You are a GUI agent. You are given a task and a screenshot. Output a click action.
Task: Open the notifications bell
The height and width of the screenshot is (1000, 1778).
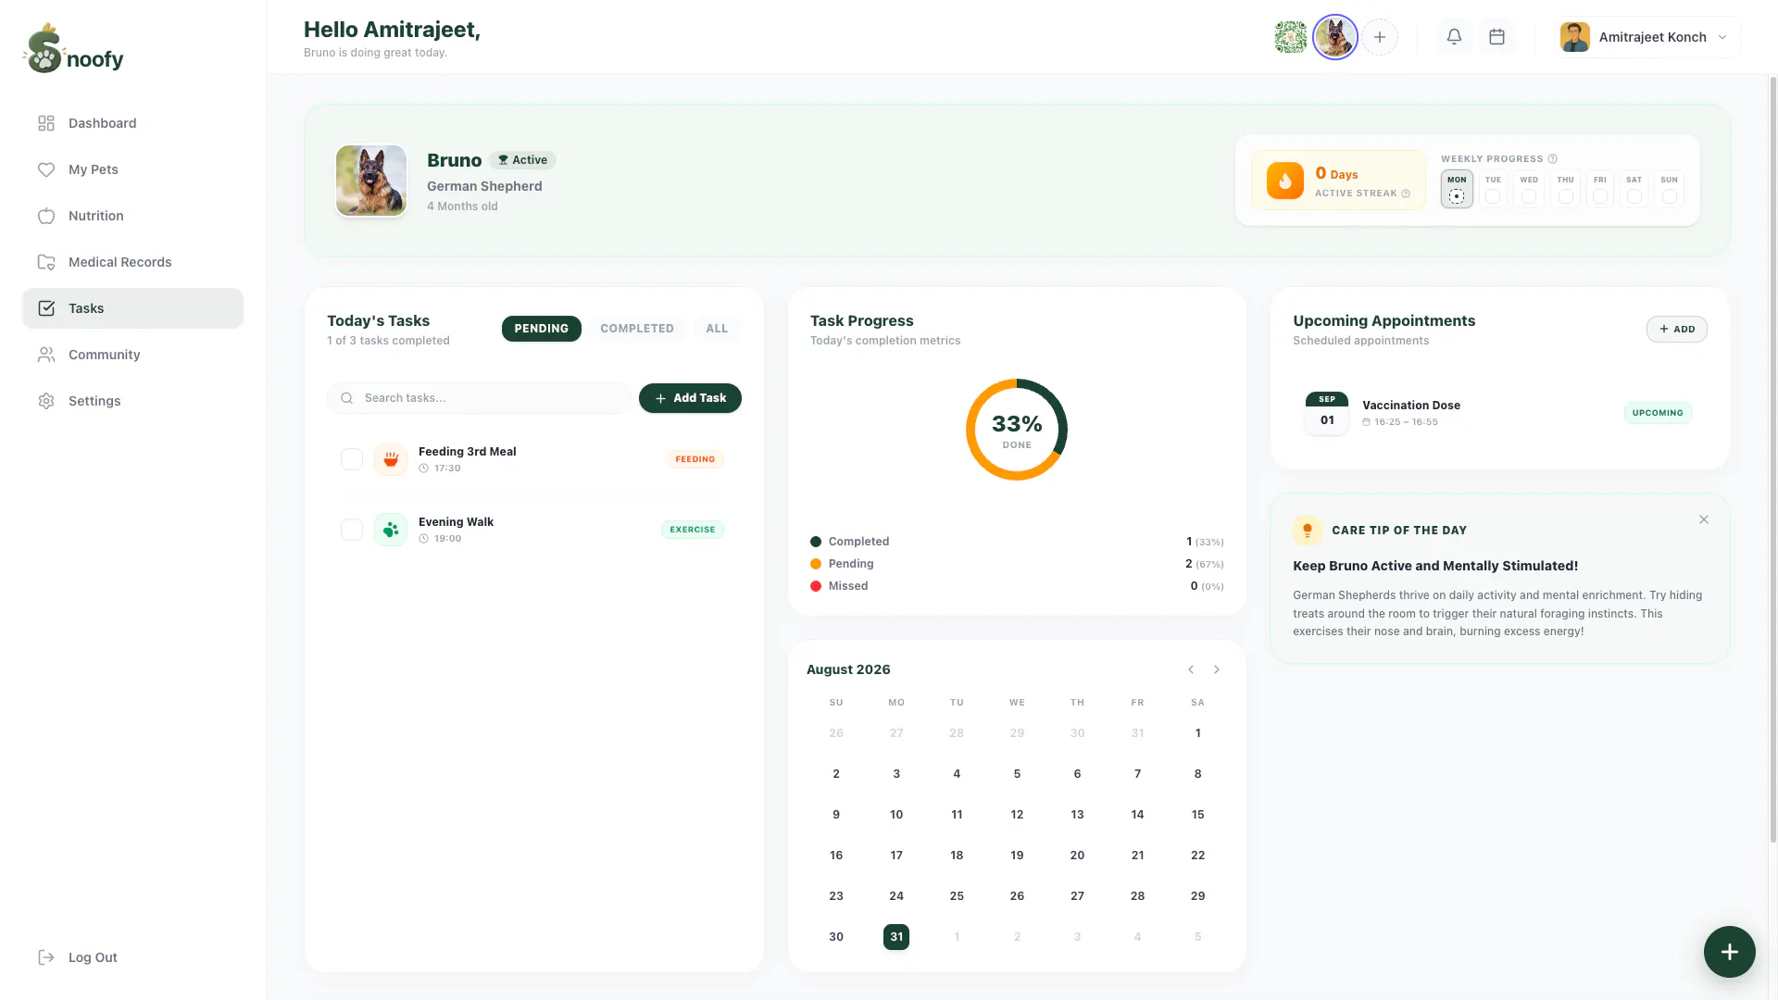pos(1454,37)
